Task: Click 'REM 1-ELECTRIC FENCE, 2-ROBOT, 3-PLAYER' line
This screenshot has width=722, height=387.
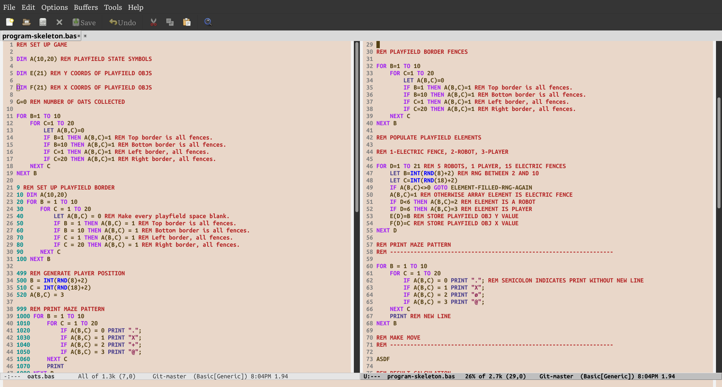Action: (x=442, y=152)
